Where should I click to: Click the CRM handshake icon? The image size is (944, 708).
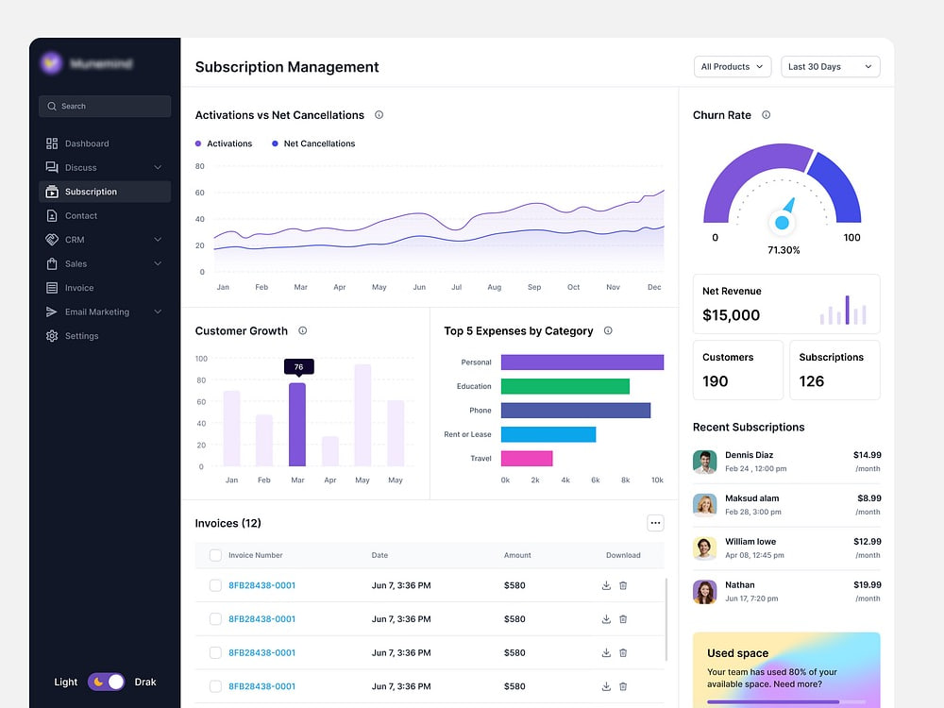(52, 240)
